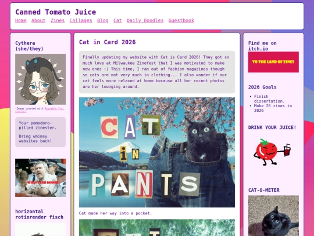Click the second collage below the caption

click(157, 228)
